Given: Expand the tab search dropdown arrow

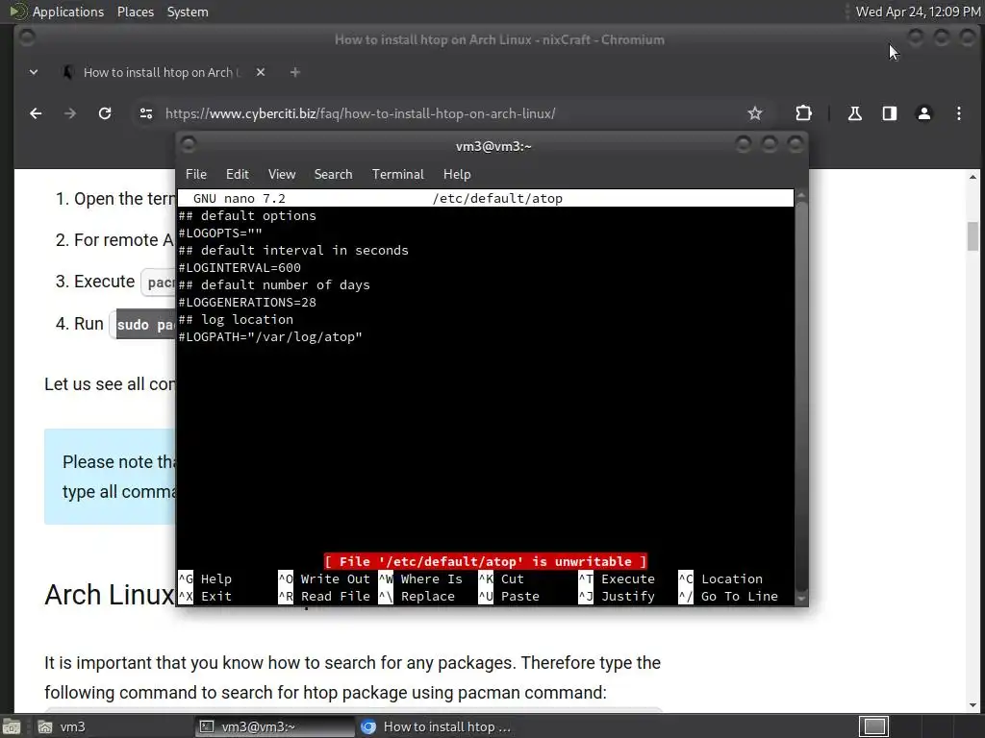Looking at the screenshot, I should point(34,72).
